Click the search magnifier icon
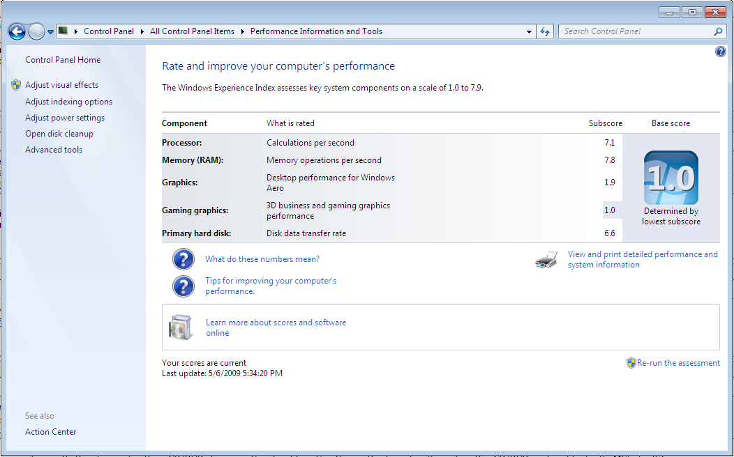Screen dimensions: 734x457 [x=718, y=31]
